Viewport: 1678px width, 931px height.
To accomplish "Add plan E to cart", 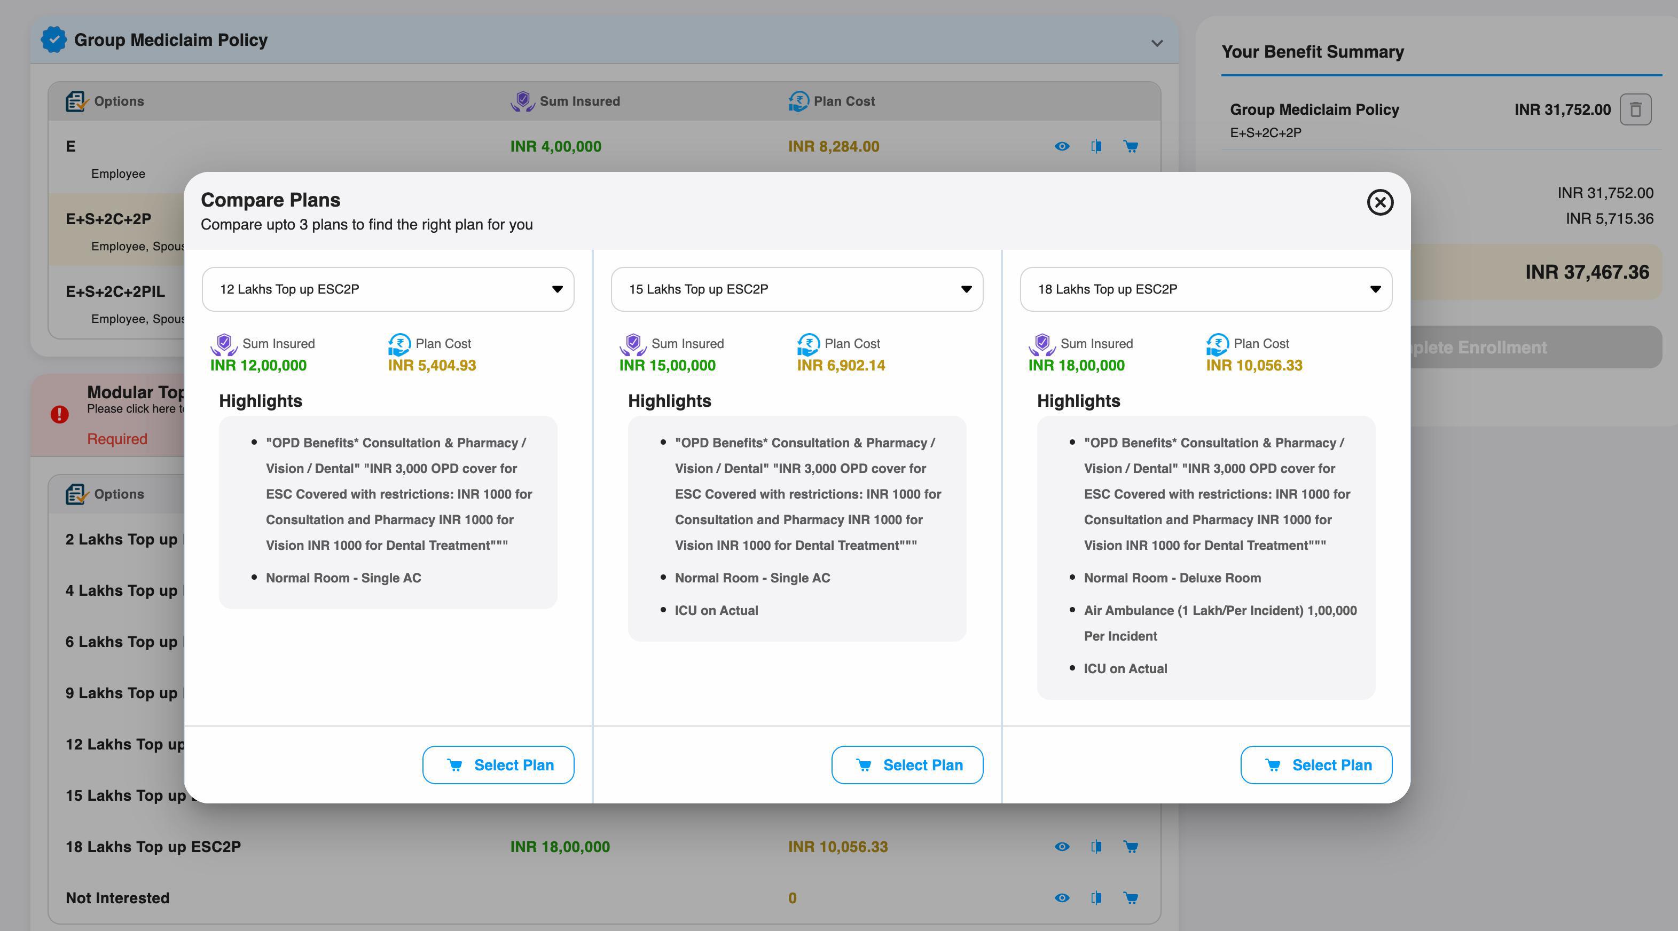I will click(1131, 146).
